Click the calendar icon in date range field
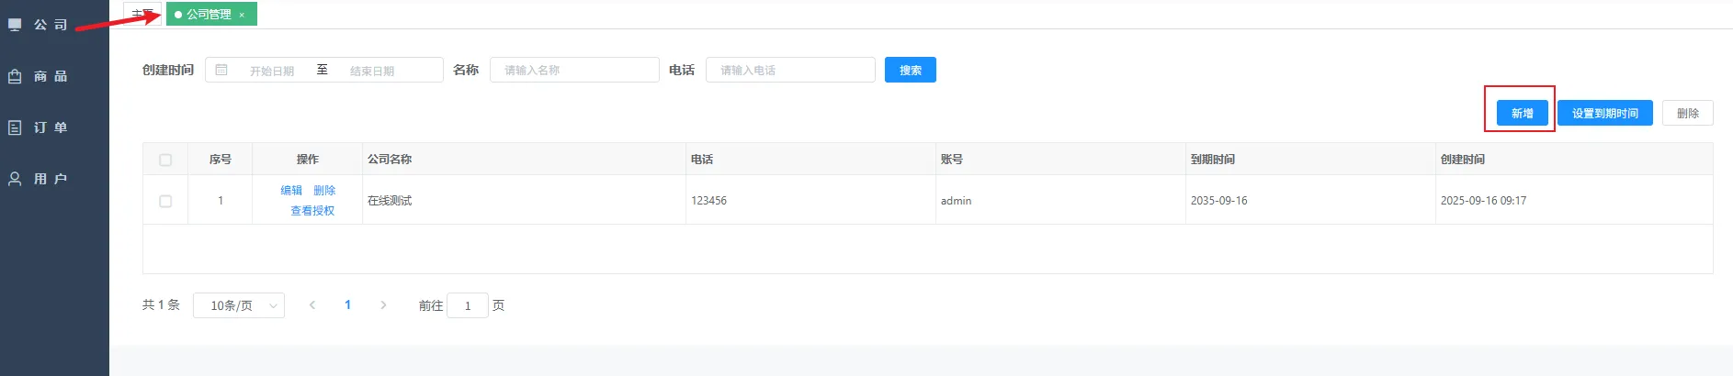1733x376 pixels. click(x=221, y=70)
